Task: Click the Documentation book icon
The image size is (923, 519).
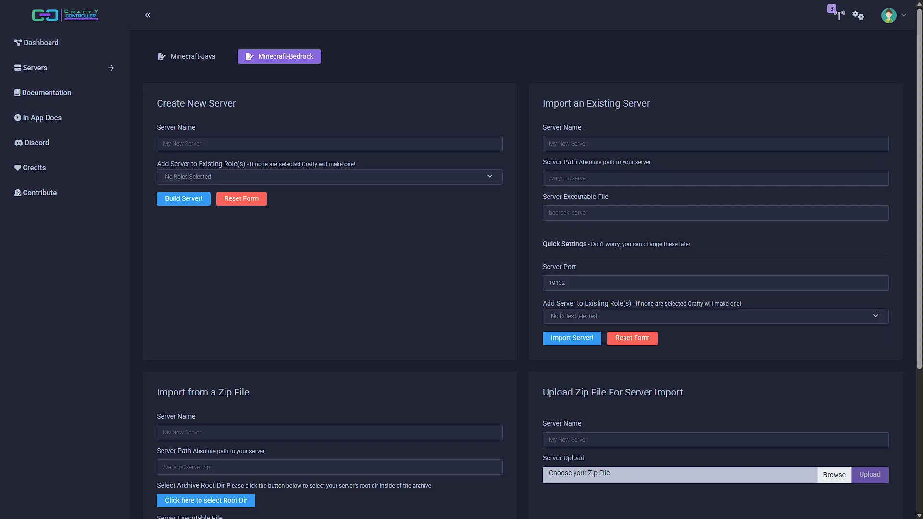Action: [x=17, y=93]
